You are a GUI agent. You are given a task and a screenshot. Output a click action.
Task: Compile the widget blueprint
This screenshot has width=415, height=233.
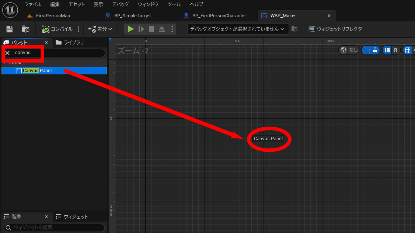[57, 29]
